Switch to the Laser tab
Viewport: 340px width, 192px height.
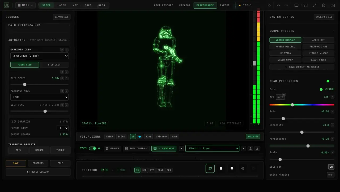62,5
